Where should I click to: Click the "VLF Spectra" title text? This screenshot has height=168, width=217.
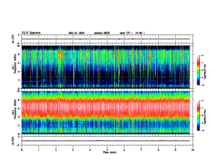(x=31, y=33)
